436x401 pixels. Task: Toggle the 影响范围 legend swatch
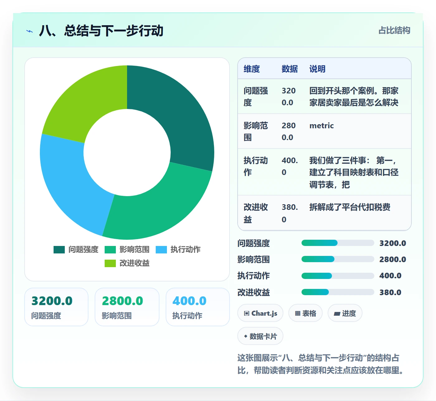[x=110, y=250]
